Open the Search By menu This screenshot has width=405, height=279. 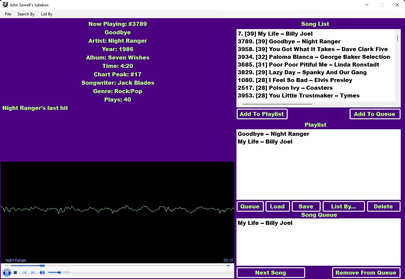click(x=26, y=14)
